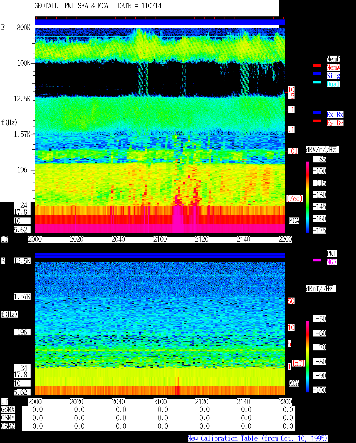Viewport: 356px width, 443px height.
Task: Click the 2100 UT tick on electric spectrogram
Action: click(x=160, y=239)
